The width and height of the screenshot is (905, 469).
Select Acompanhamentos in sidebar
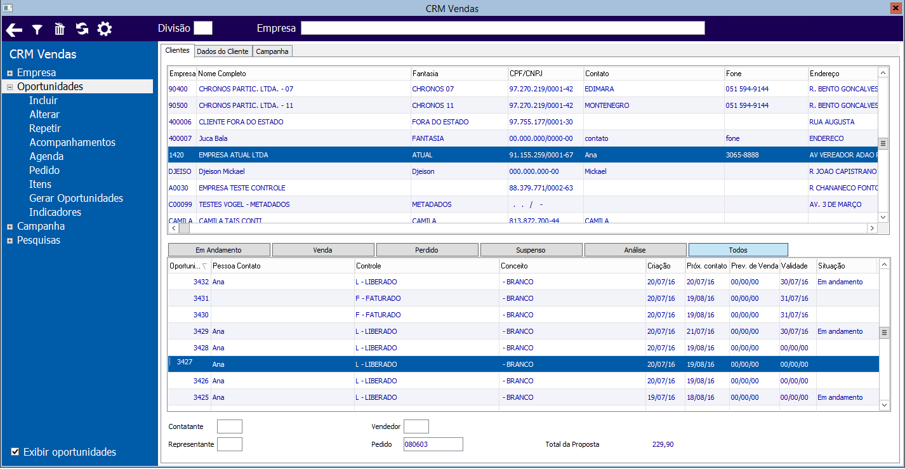72,142
